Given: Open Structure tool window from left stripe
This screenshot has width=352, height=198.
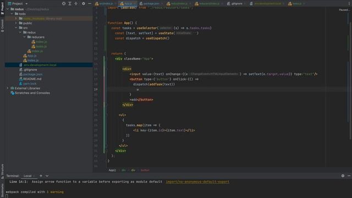Looking at the screenshot, I should [x=2, y=171].
